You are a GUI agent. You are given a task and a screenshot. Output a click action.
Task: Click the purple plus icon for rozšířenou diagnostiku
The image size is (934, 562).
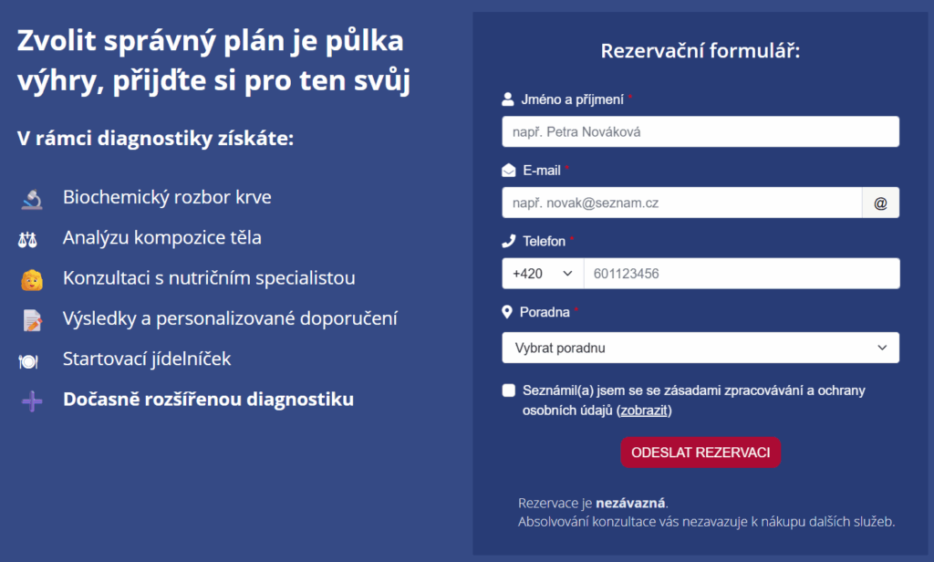point(32,401)
